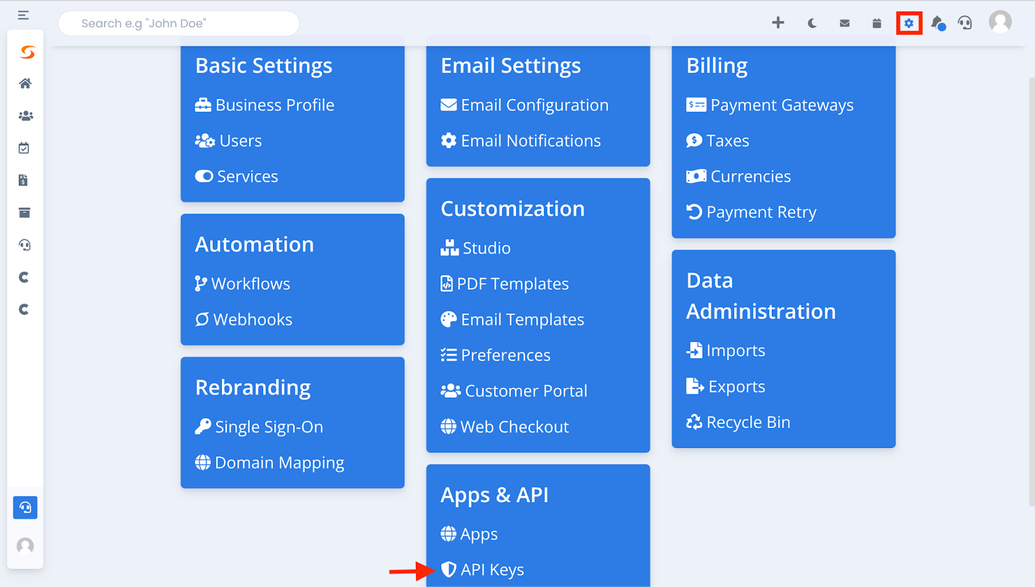Open the Recycle Bin option
The height and width of the screenshot is (587, 1035).
738,422
